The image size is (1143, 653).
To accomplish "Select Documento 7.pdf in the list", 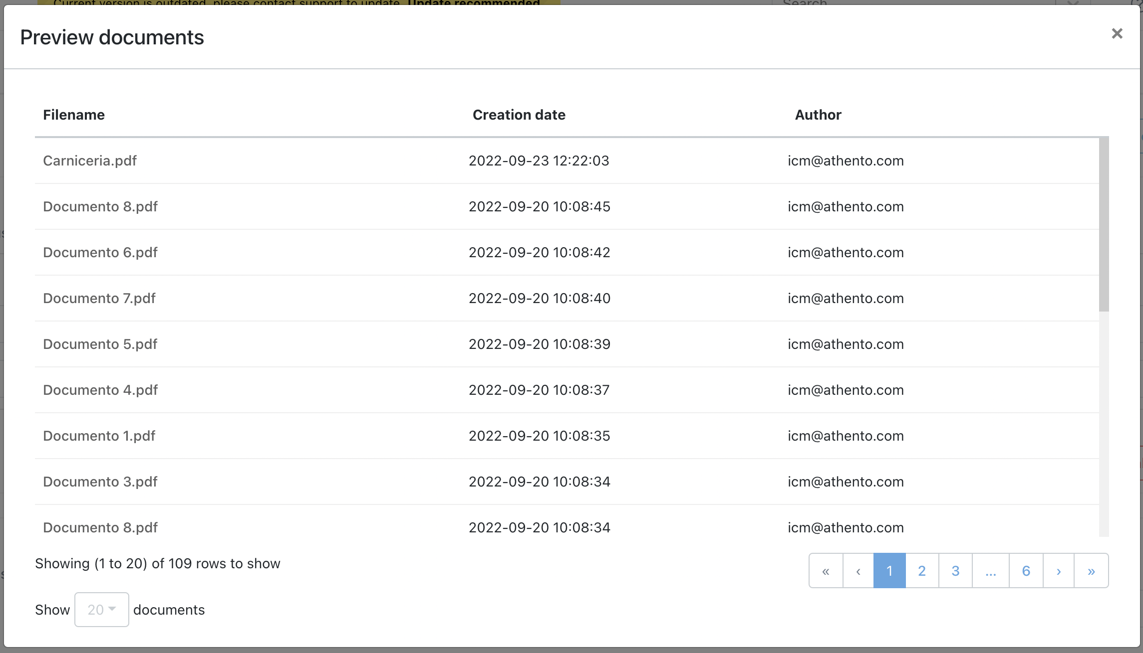I will tap(99, 299).
